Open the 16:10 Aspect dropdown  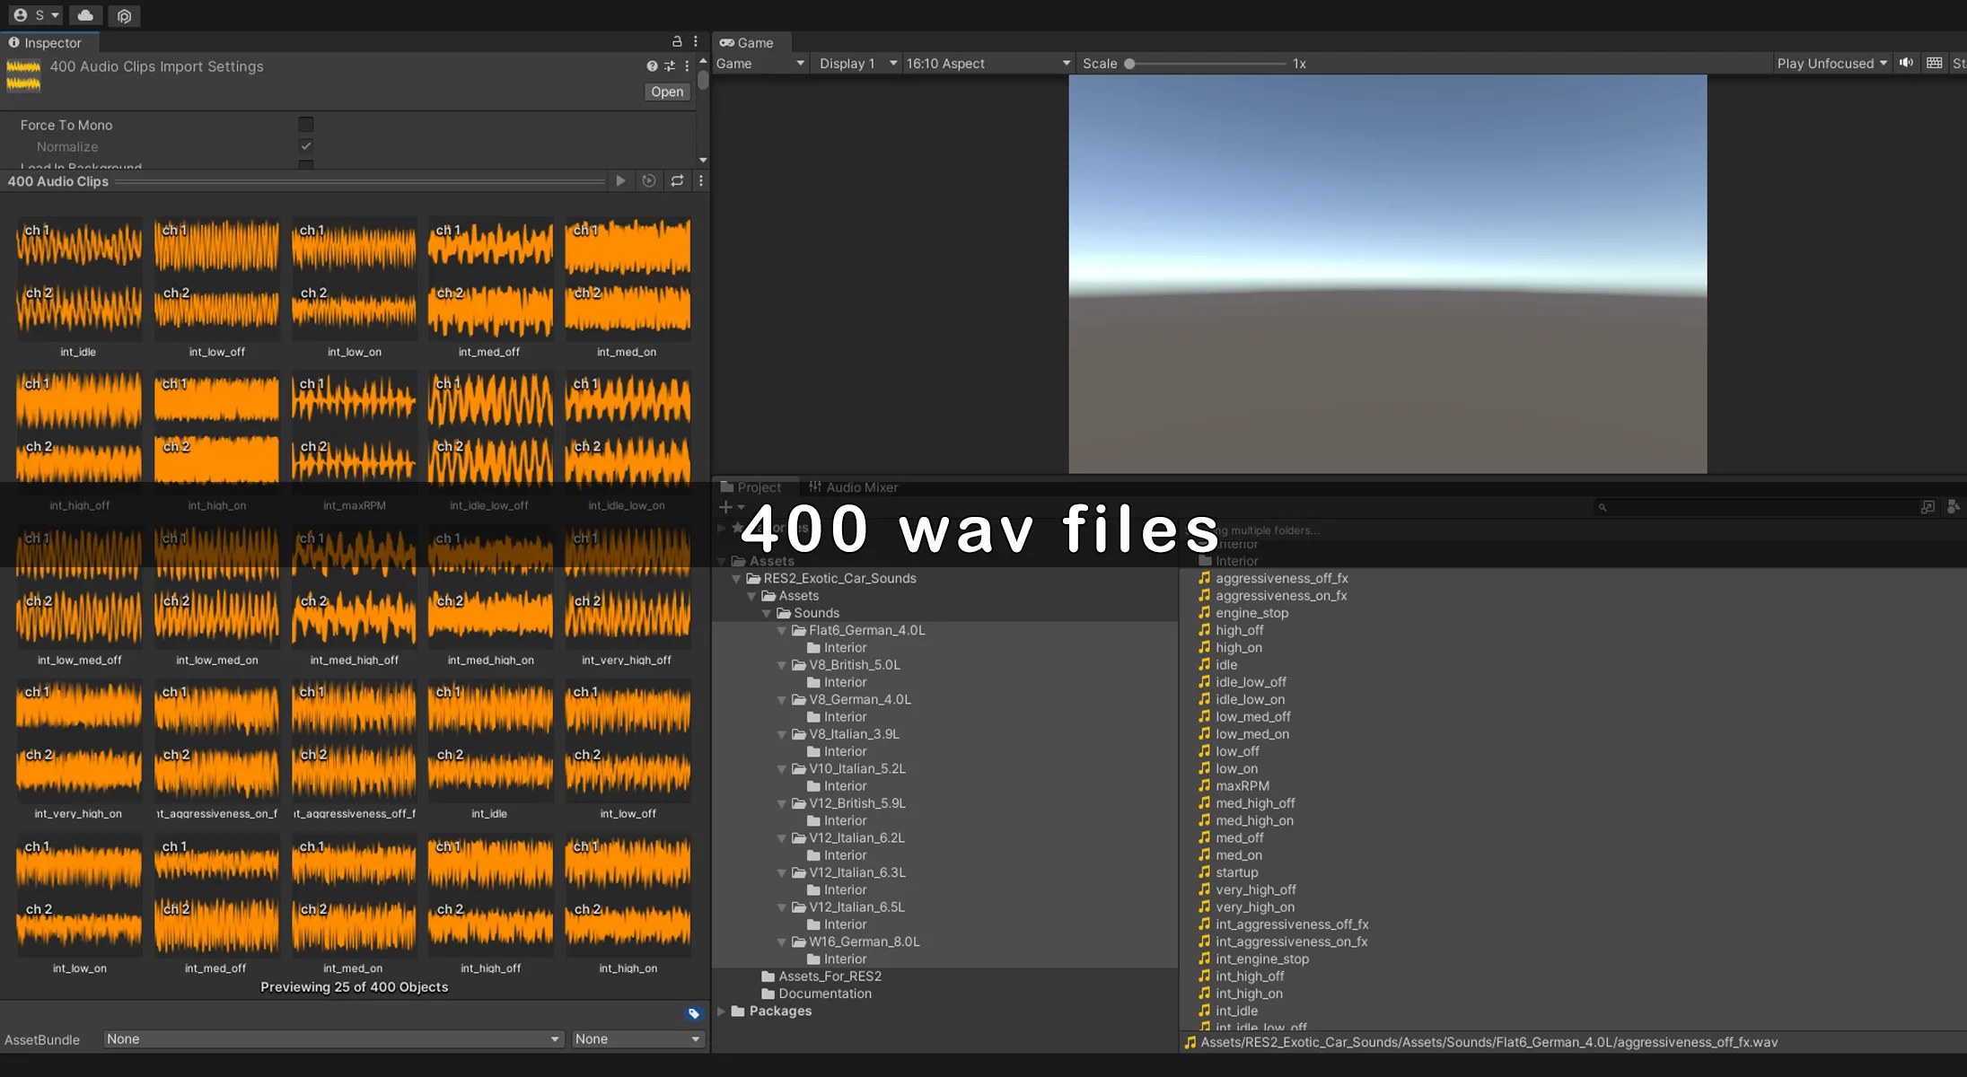(x=988, y=63)
